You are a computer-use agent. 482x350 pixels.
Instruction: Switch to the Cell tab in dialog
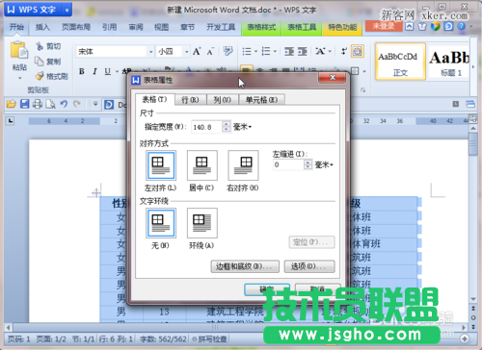[261, 100]
